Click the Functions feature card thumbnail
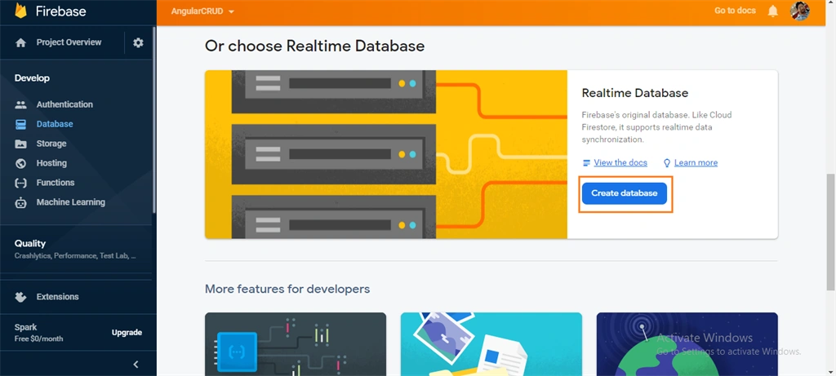The image size is (836, 376). coord(296,344)
